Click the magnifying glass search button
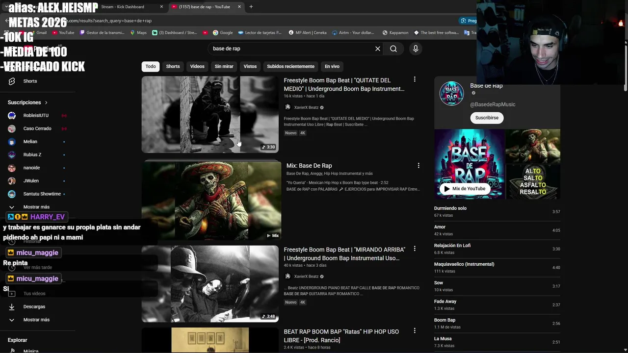Screen dimensions: 628x353 393,49
